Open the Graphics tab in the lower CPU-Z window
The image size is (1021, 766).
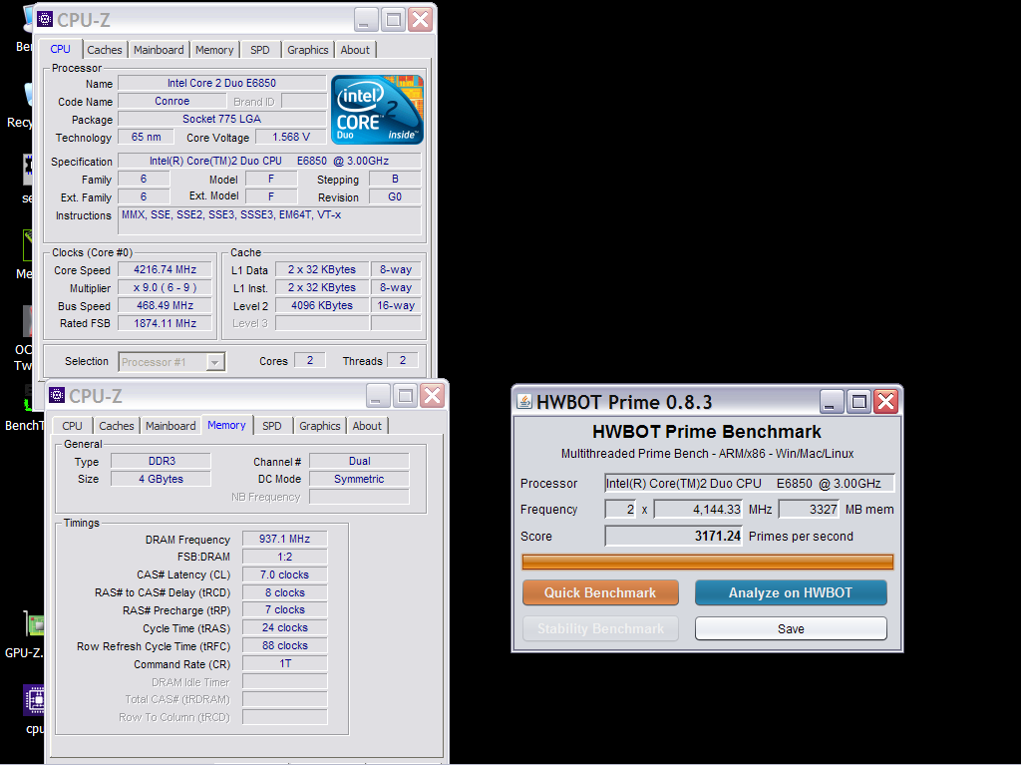click(x=320, y=426)
